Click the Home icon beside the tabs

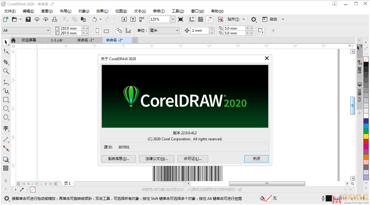pyautogui.click(x=13, y=40)
